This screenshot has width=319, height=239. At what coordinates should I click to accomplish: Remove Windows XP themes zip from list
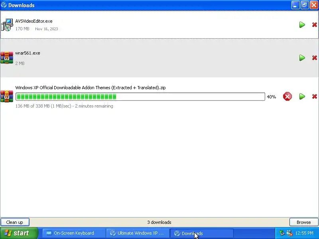pos(314,96)
